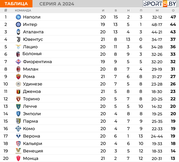Image resolution: width=179 pixels, height=162 pixels.
Task: Click the Fiorentina purple crest icon
Action: click(18, 62)
